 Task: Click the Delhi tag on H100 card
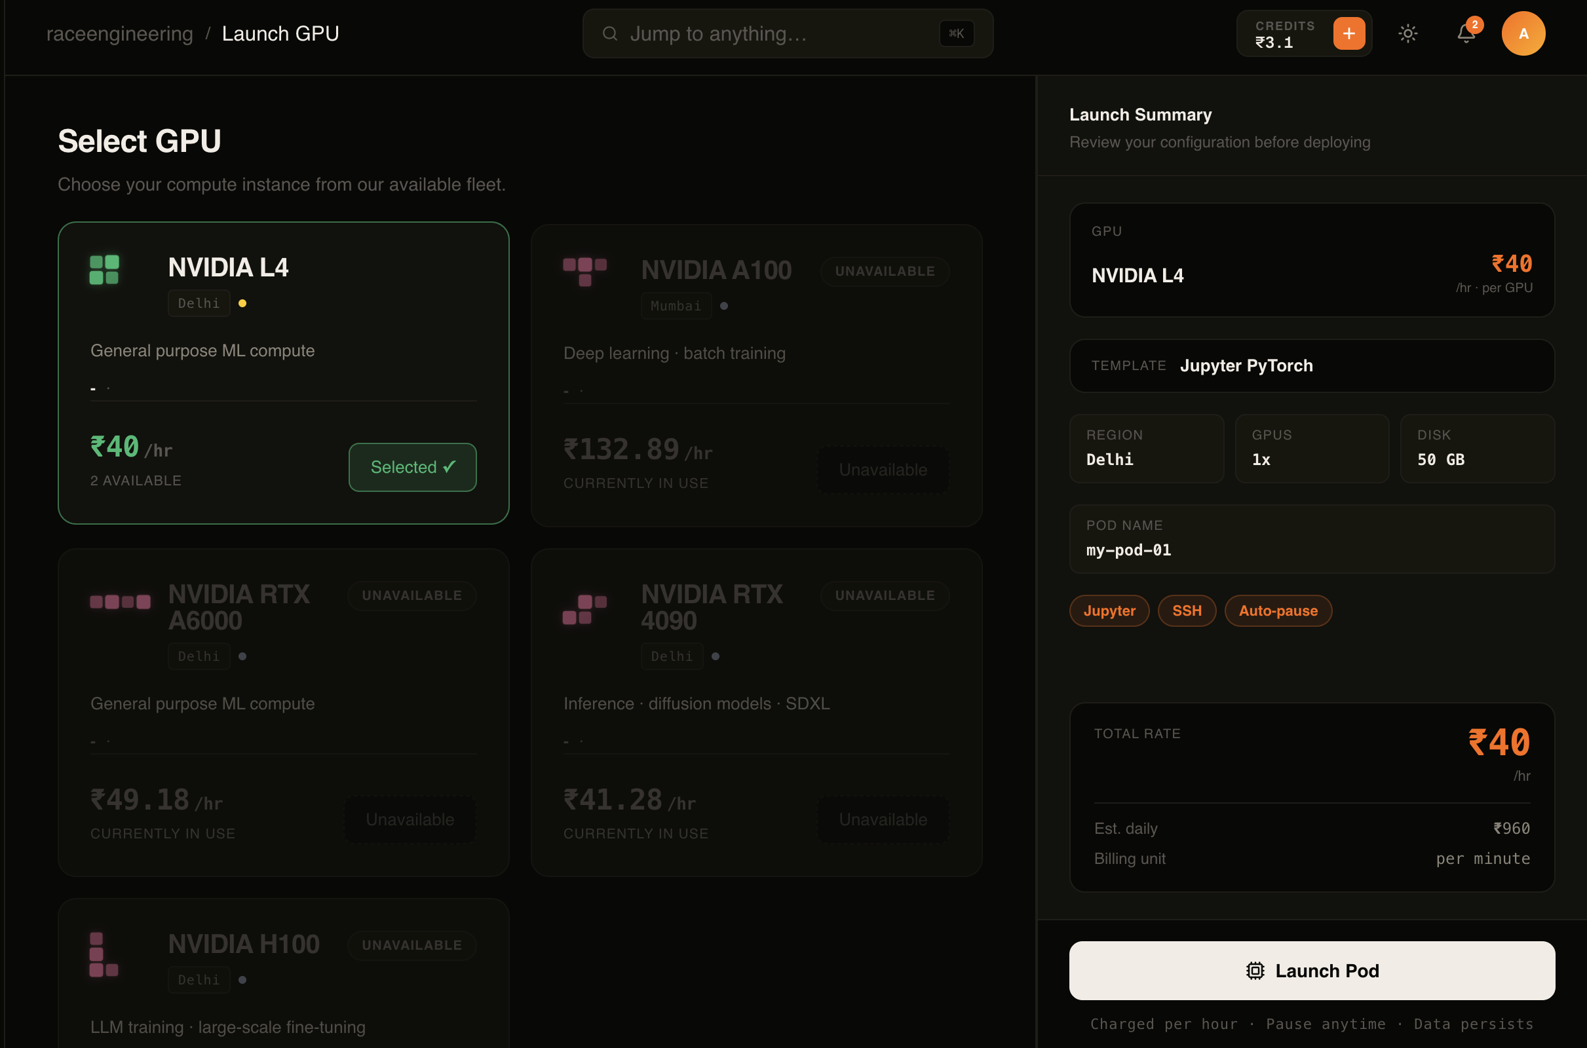tap(199, 980)
